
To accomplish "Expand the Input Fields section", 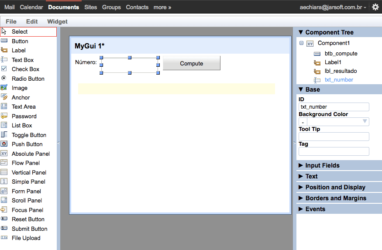I will pyautogui.click(x=301, y=165).
